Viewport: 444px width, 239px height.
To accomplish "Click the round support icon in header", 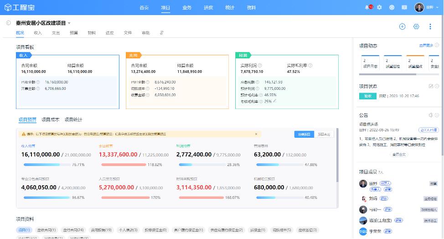I will tap(392, 8).
